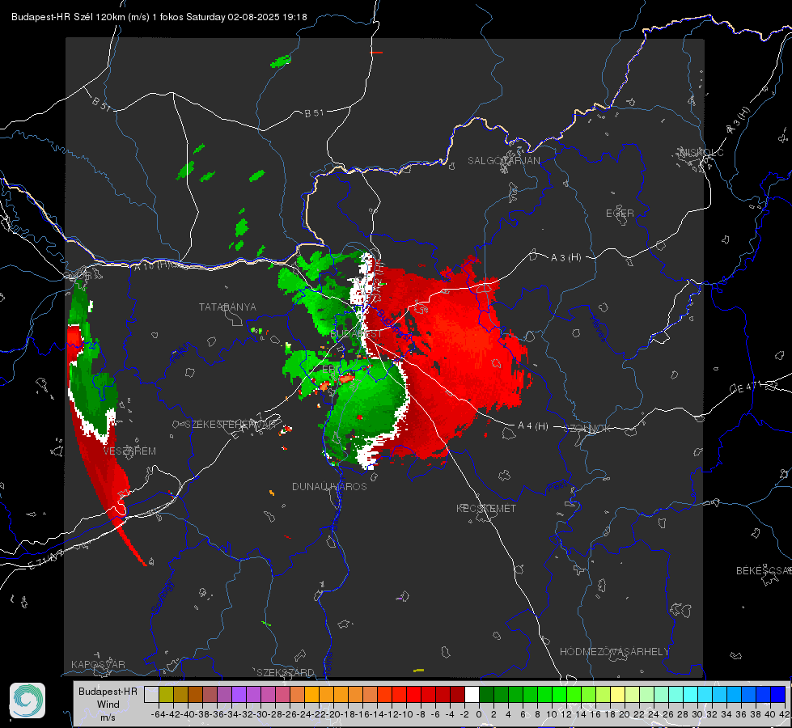Screen dimensions: 792x728
Task: Click the 20 legend value
Action: (x=625, y=714)
